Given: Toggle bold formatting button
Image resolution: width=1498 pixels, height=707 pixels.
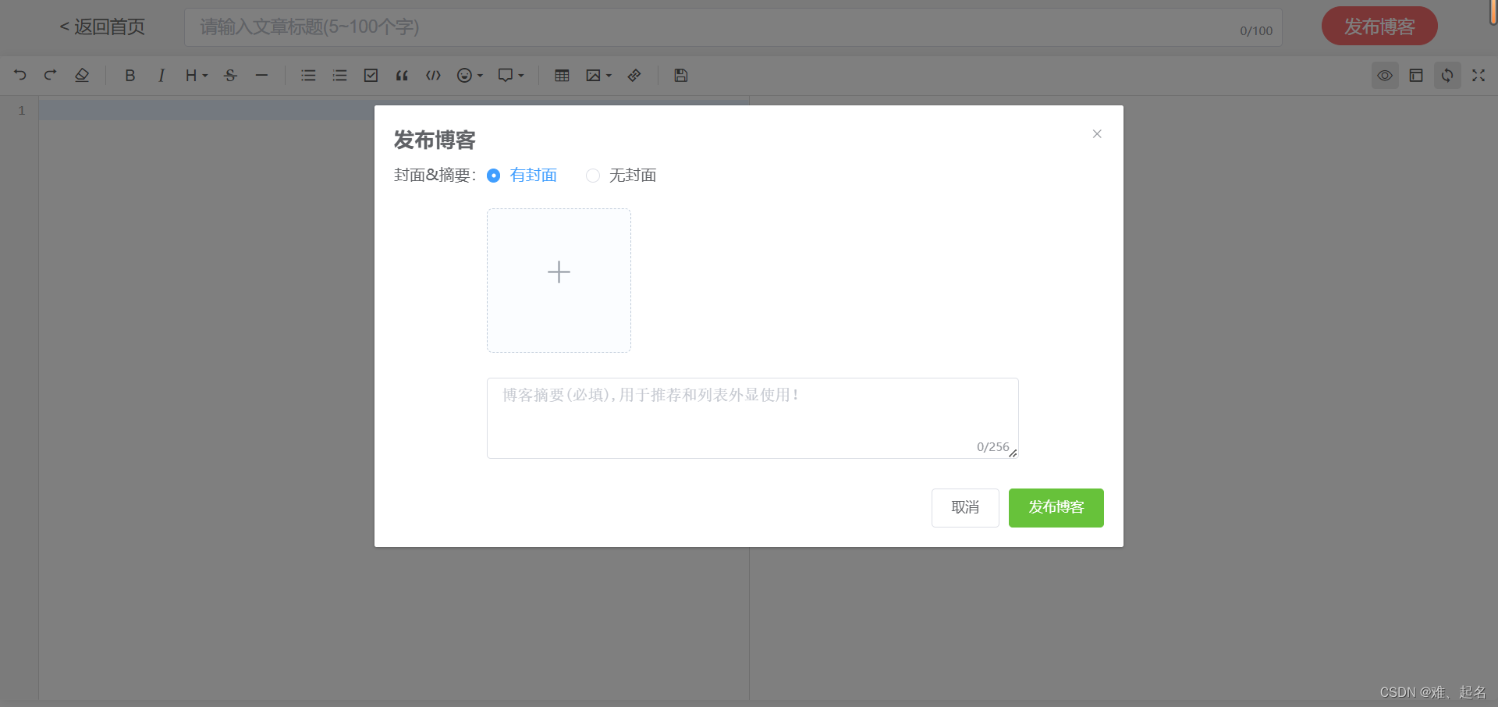Looking at the screenshot, I should click(x=130, y=76).
